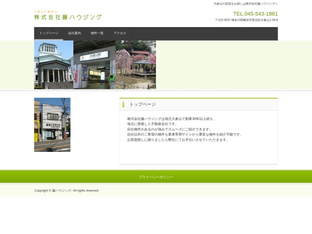Click the plum blossom garden photo
The width and height of the screenshot is (312, 234).
click(x=136, y=64)
